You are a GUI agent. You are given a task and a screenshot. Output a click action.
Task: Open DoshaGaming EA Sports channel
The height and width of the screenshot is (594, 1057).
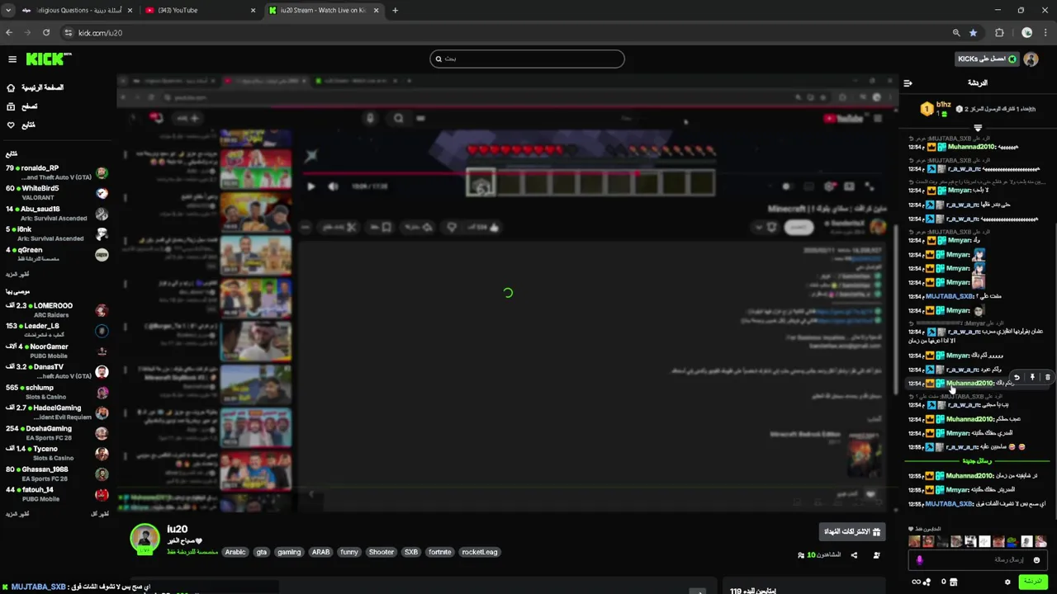[57, 433]
